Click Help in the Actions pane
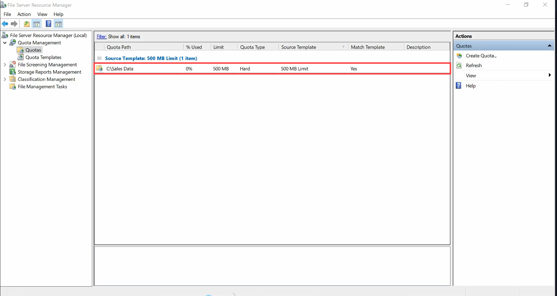 tap(471, 86)
